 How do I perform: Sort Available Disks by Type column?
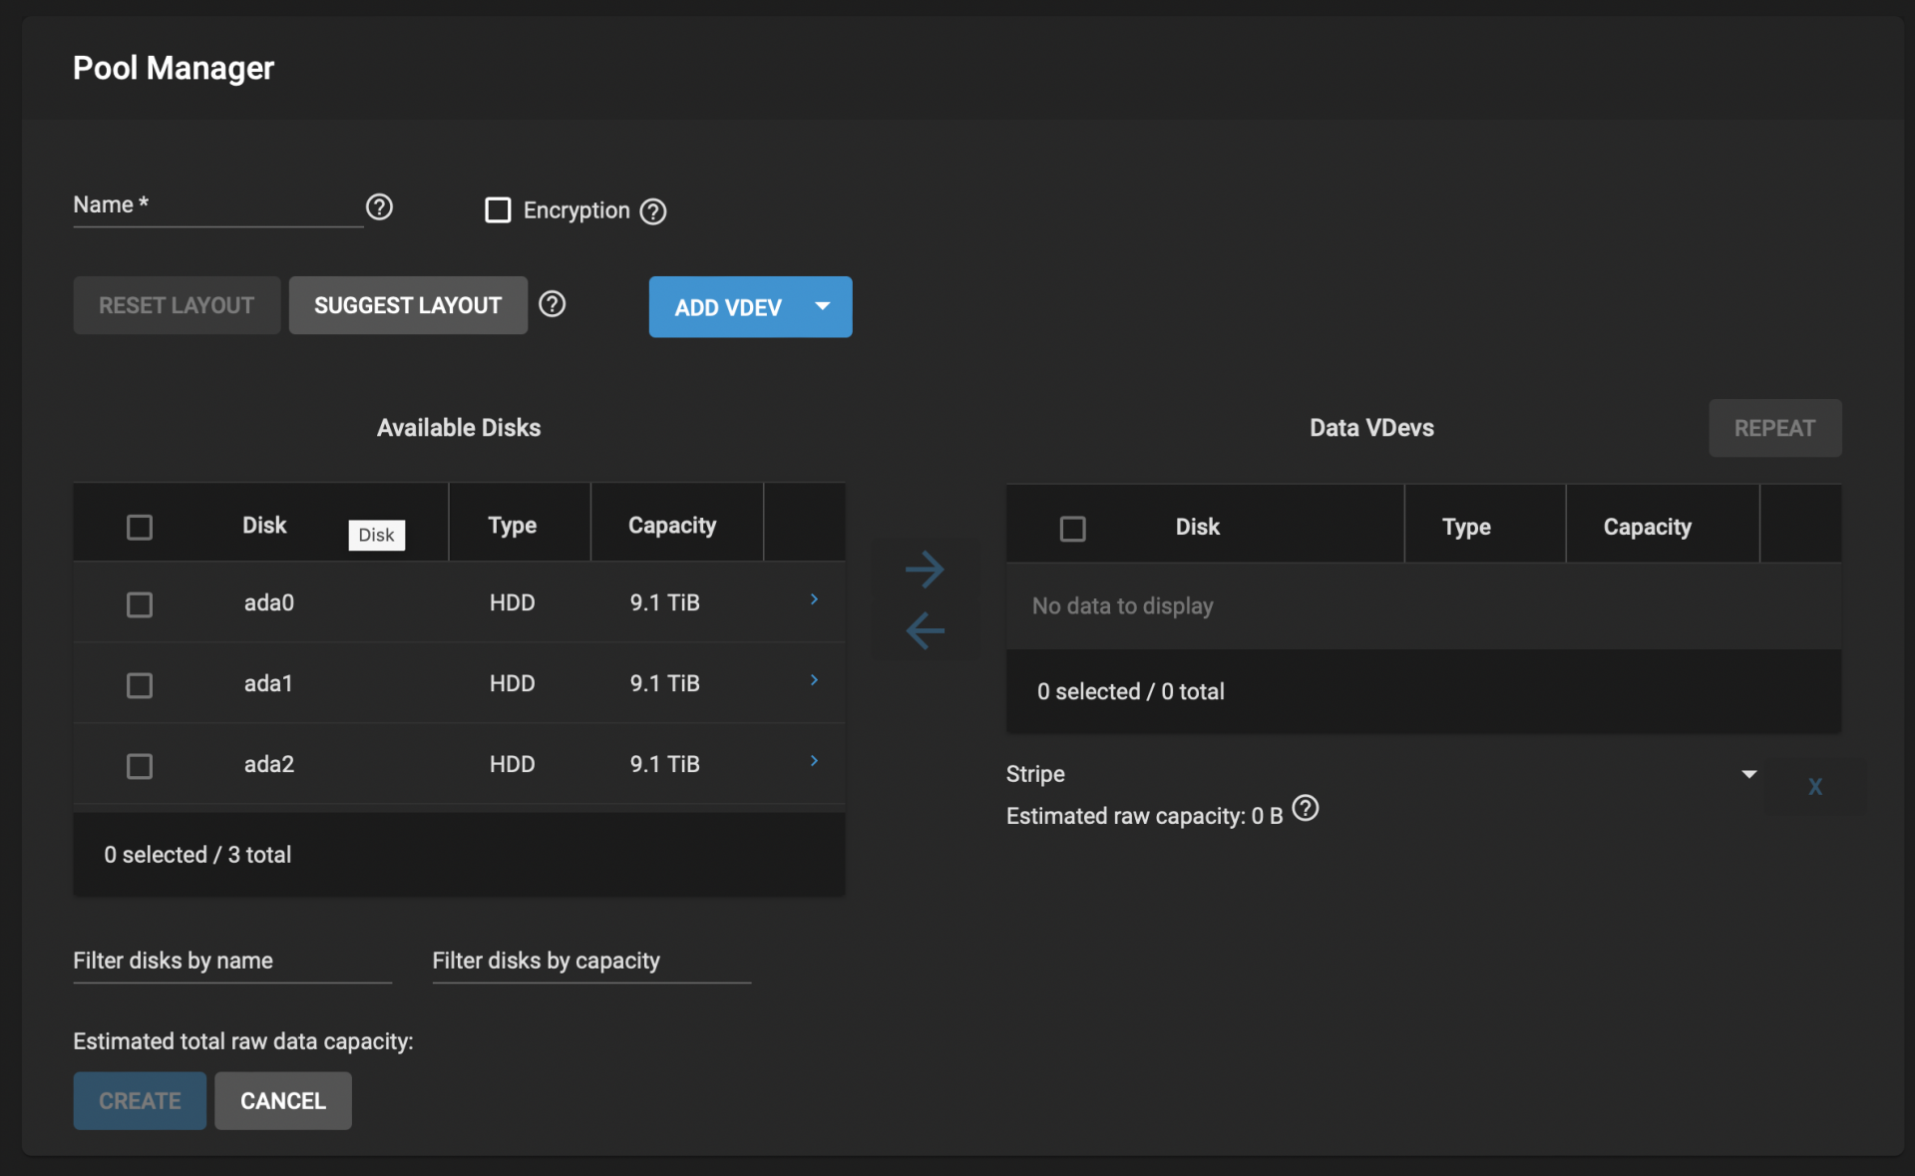(x=513, y=526)
